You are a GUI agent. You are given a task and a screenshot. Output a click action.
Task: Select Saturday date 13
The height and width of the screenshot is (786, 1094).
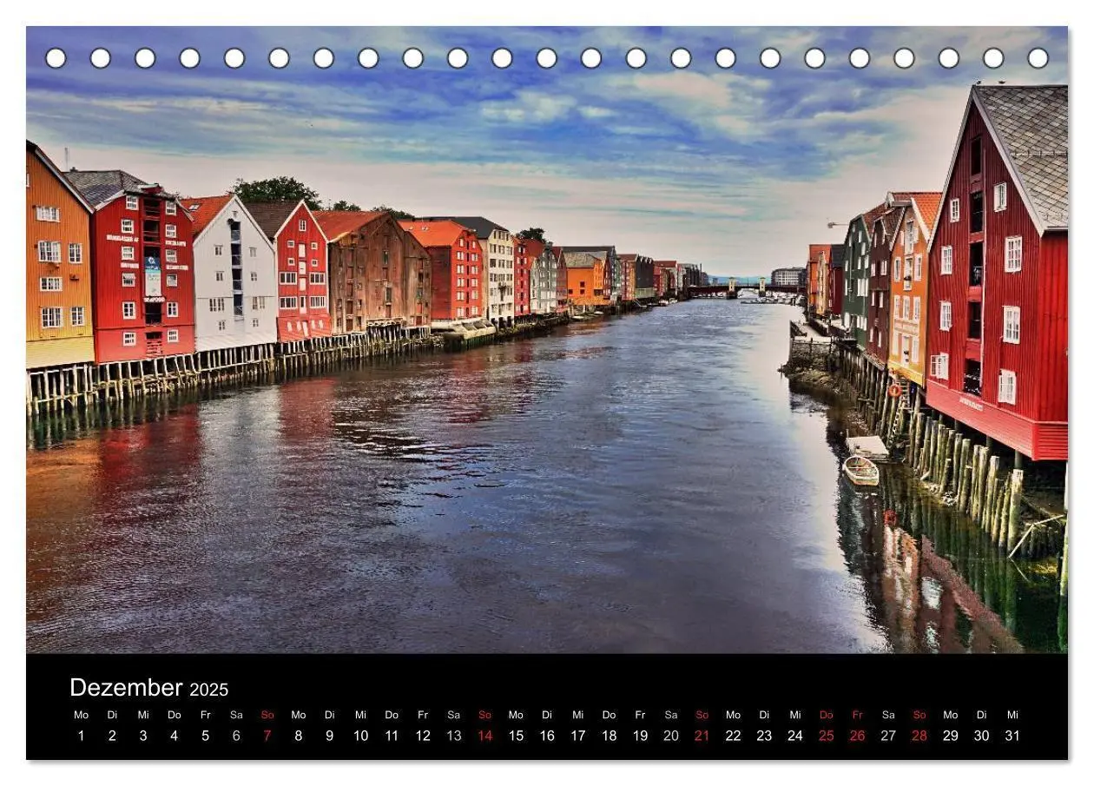454,736
